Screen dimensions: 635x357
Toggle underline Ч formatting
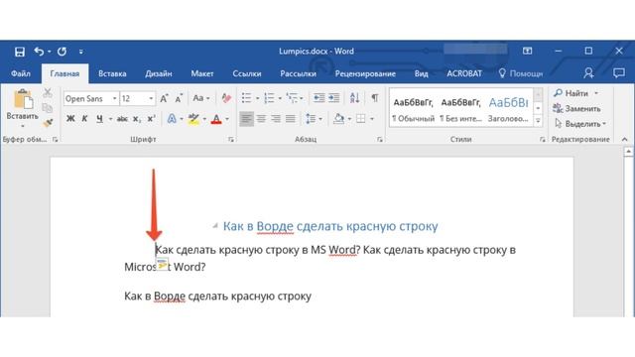[99, 119]
